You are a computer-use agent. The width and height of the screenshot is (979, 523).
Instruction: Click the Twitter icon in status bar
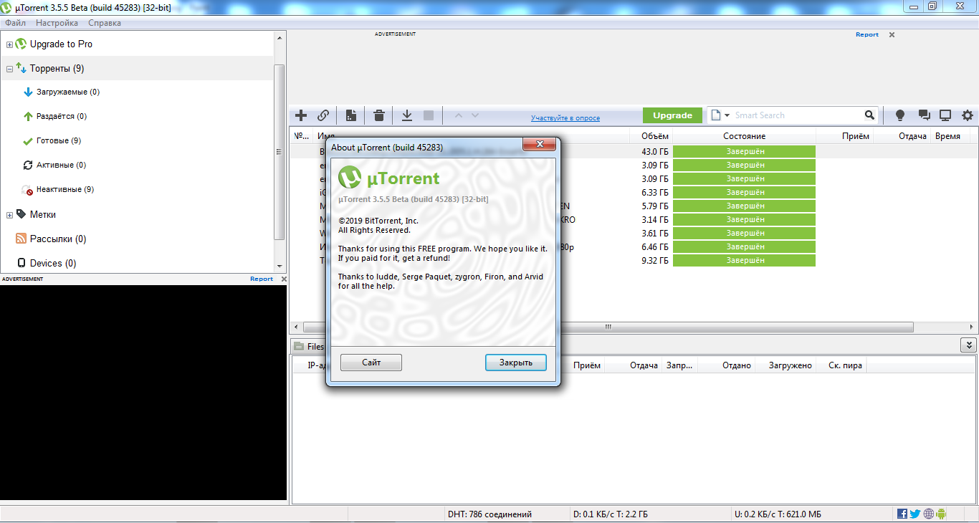(x=915, y=514)
